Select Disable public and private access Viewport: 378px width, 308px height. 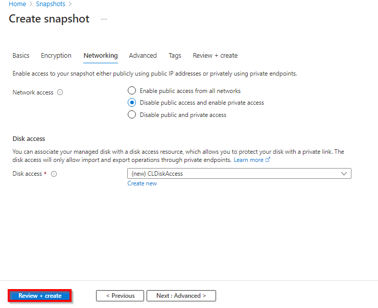tap(132, 115)
